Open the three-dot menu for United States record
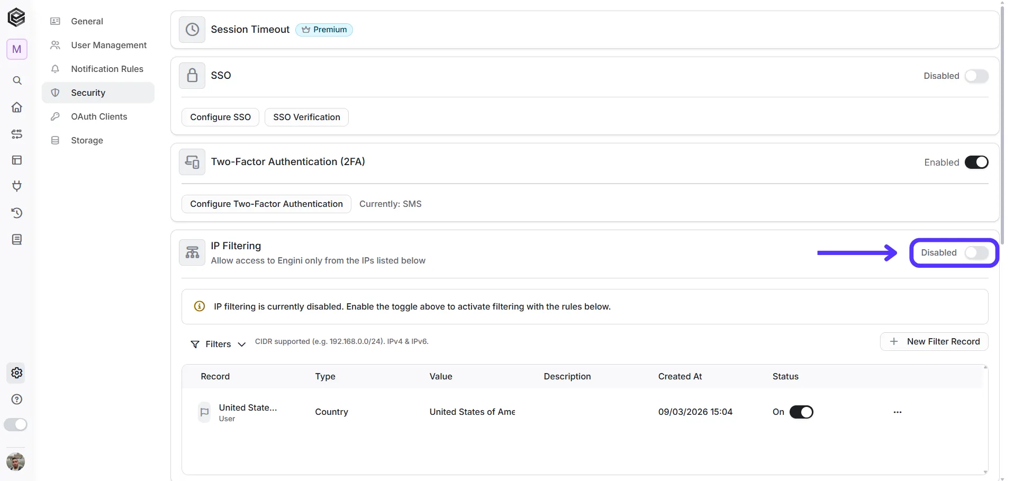1014x481 pixels. pyautogui.click(x=898, y=412)
